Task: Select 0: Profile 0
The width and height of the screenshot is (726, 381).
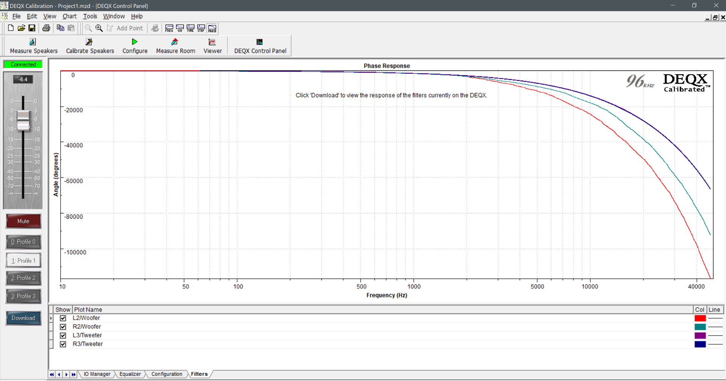Action: [23, 242]
